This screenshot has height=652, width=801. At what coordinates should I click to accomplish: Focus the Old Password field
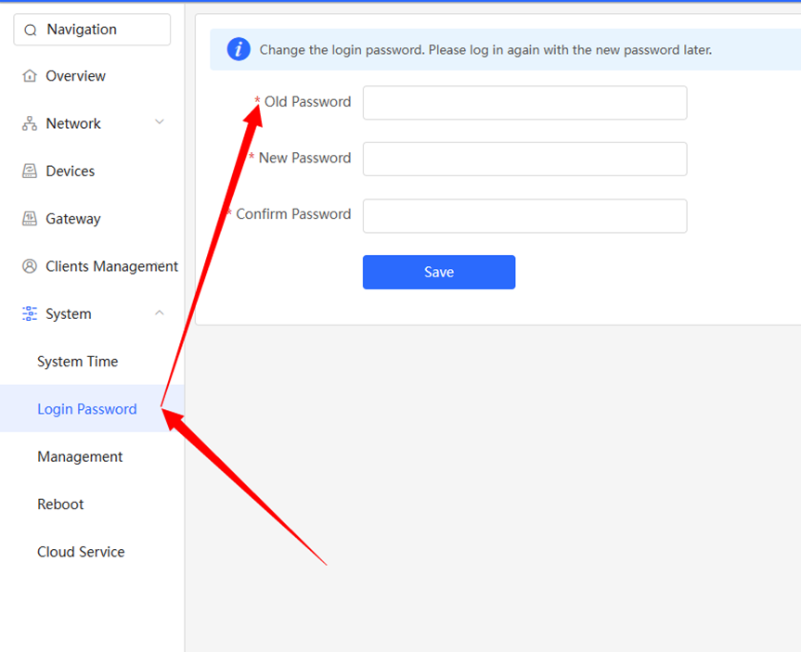[524, 103]
